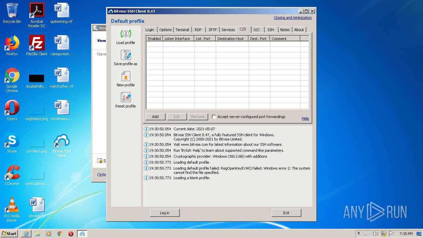
Task: Open Windows Explorer from taskbar
Action: click(37, 234)
